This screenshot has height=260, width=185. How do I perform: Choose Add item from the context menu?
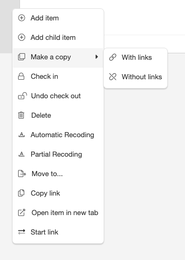pyautogui.click(x=58, y=18)
